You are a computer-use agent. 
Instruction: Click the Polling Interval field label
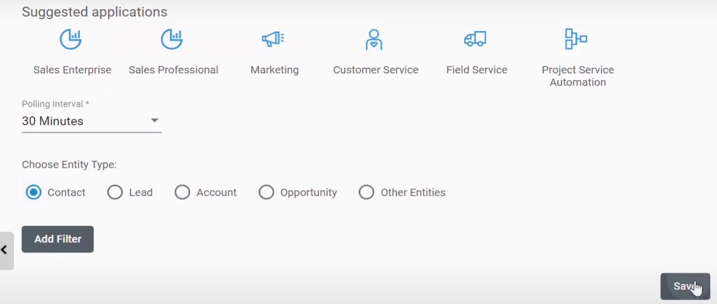click(x=56, y=104)
